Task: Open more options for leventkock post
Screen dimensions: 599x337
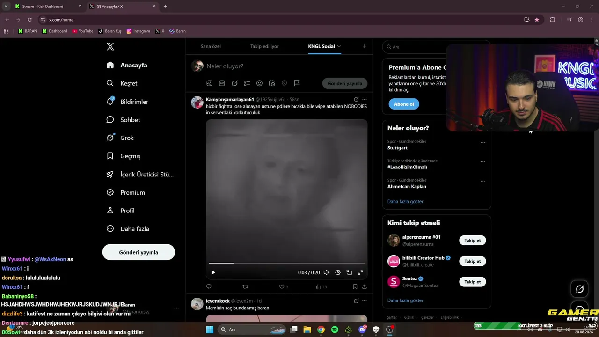Action: tap(365, 301)
